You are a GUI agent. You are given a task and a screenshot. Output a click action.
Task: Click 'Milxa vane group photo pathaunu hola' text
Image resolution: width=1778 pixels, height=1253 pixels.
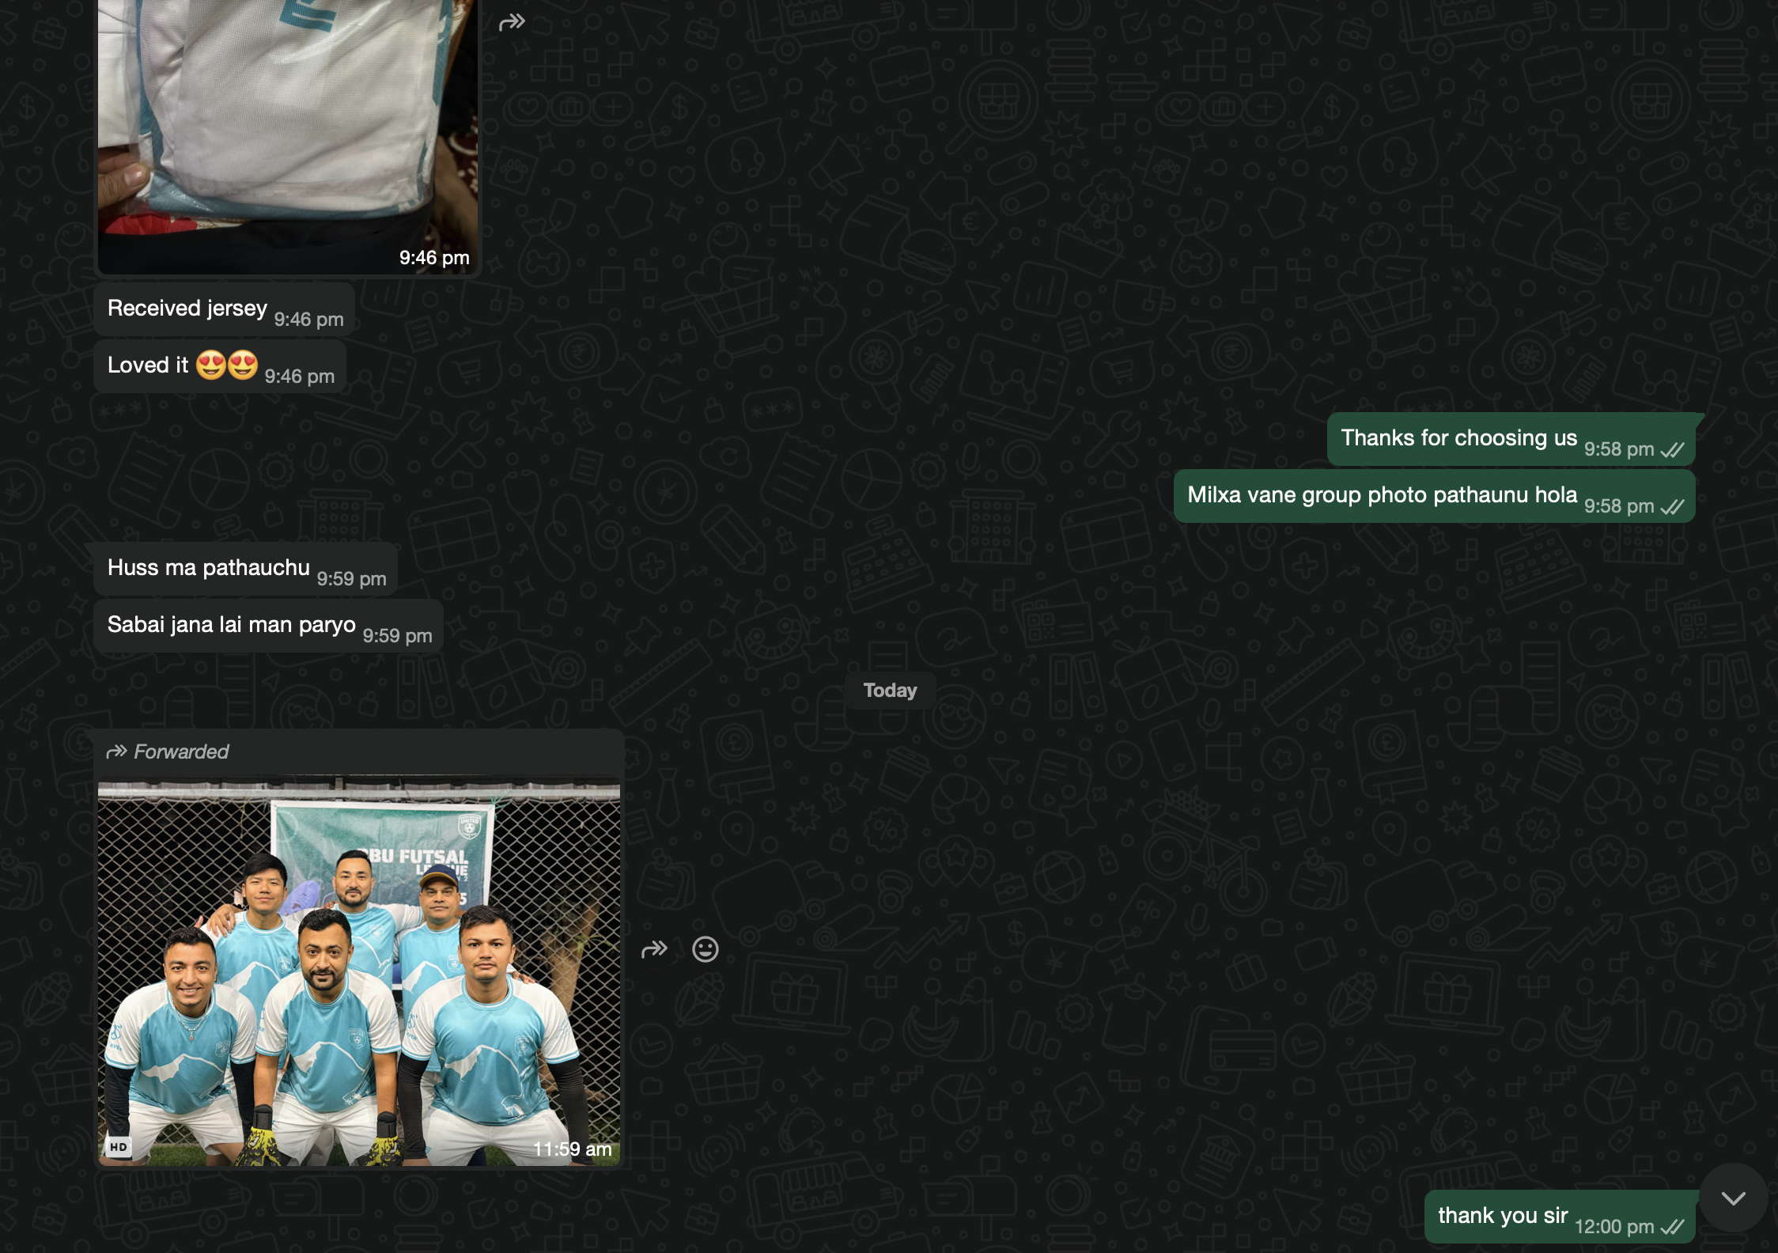coord(1382,495)
